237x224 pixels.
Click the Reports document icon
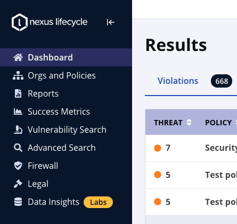(18, 93)
